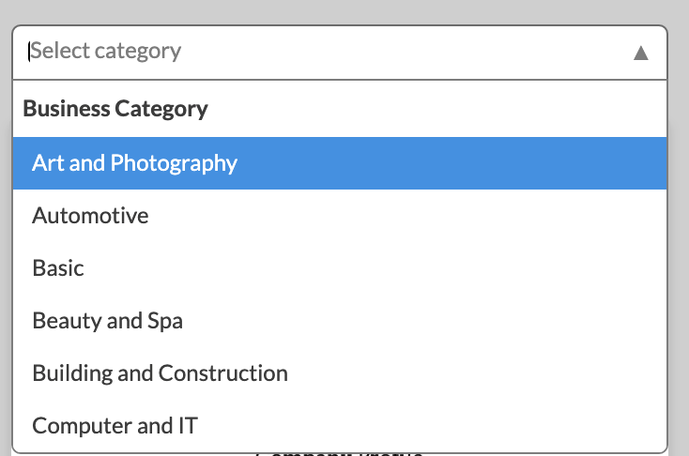Click the triangle icon in the combo box

tap(641, 53)
